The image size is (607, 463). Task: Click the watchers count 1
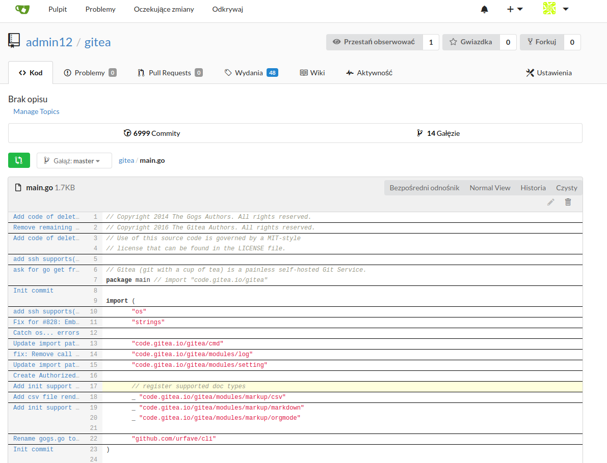(431, 42)
